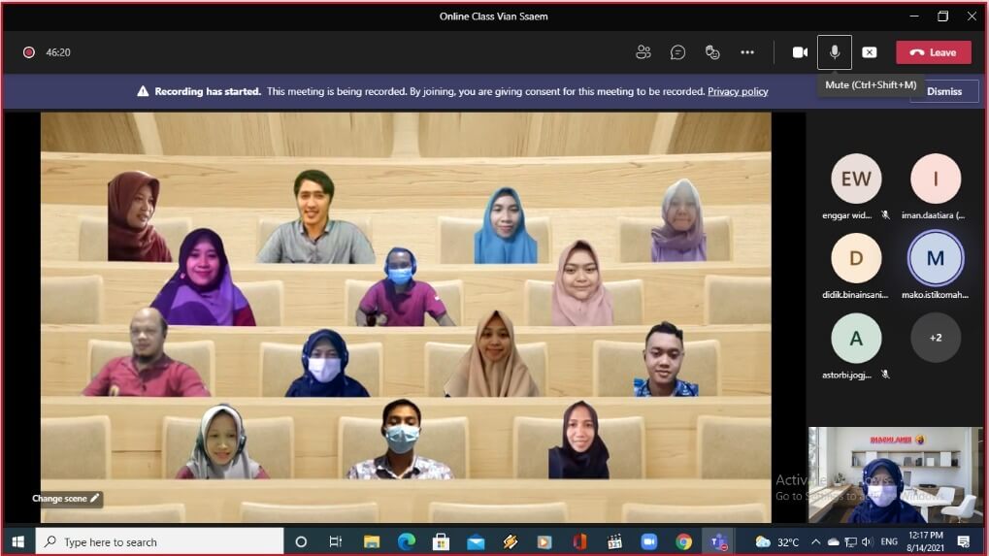Open the participants panel icon

(x=643, y=52)
